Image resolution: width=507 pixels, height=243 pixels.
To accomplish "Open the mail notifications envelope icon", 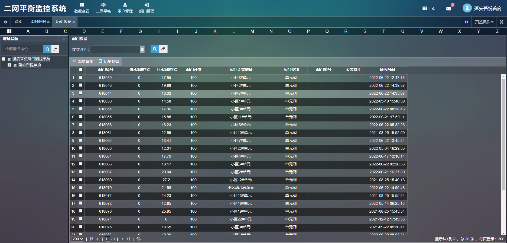I will (448, 9).
